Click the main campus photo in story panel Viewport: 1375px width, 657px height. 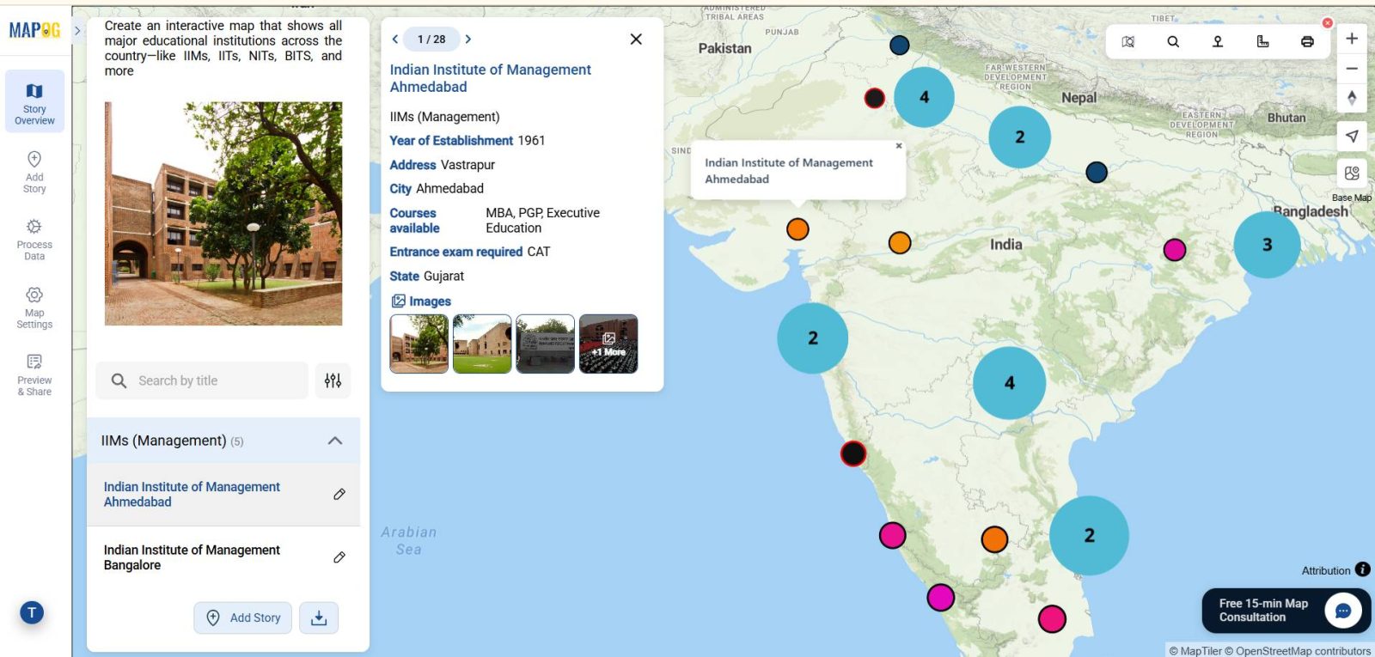(x=223, y=213)
